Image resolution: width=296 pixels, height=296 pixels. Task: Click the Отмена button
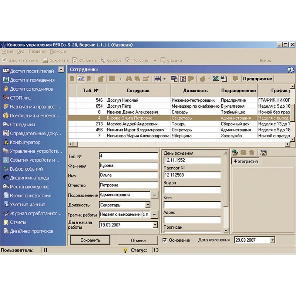point(138,240)
